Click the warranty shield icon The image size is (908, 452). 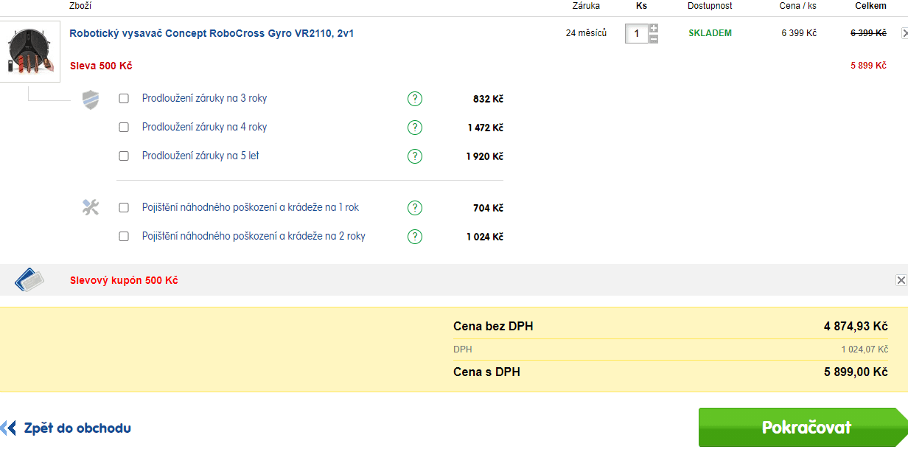[x=90, y=100]
